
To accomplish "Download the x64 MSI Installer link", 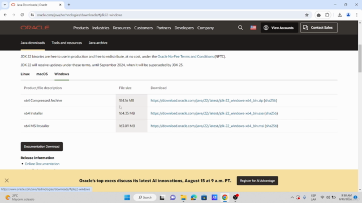I will pos(207,126).
